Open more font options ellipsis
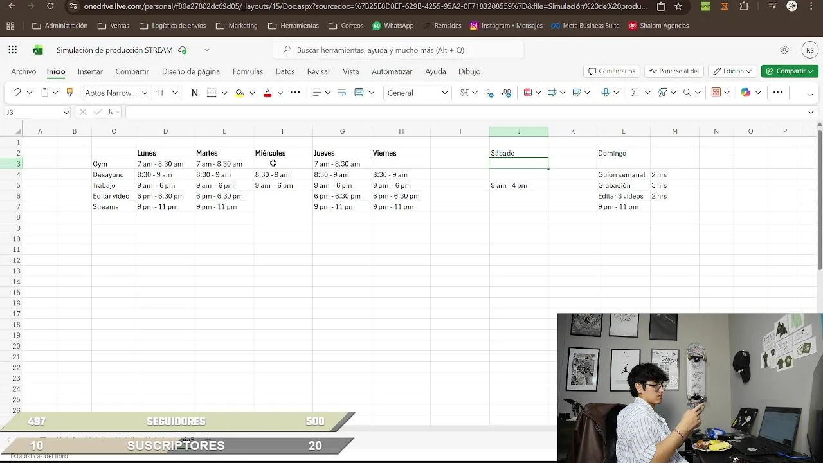The width and height of the screenshot is (823, 463). pos(295,93)
